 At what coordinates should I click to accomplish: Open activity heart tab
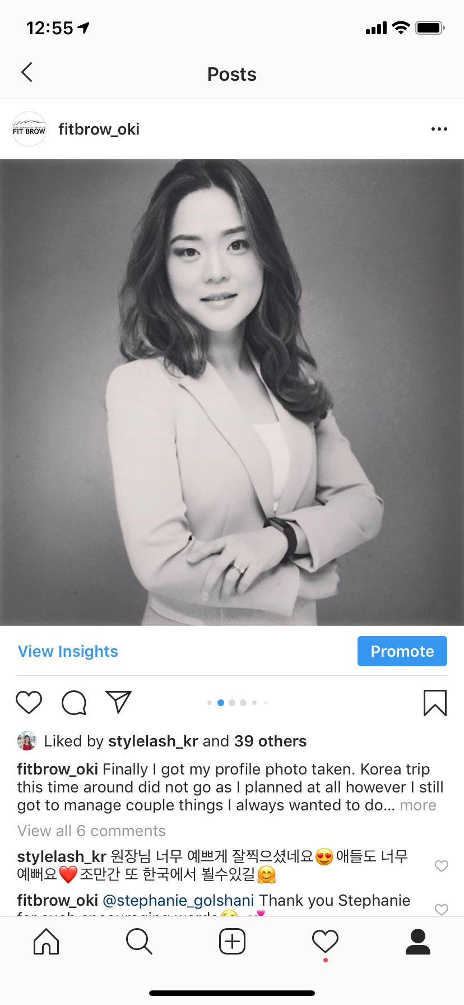point(325,942)
